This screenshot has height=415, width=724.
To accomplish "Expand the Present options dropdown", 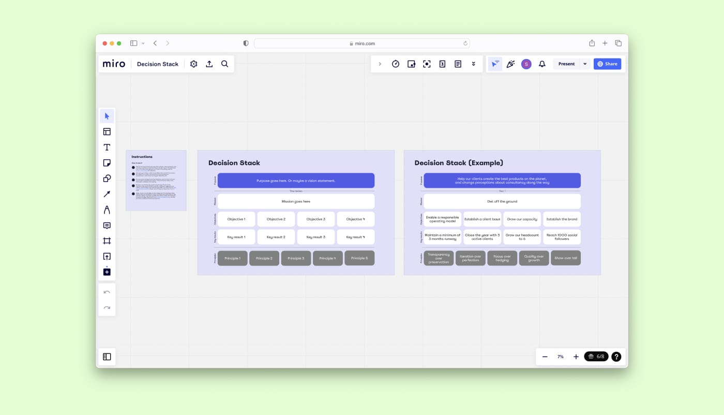I will (584, 63).
